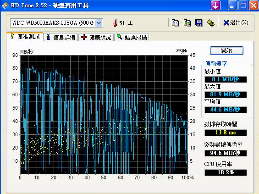The image size is (259, 194).
Task: Minimize the HD Tune window
Action: [232, 6]
